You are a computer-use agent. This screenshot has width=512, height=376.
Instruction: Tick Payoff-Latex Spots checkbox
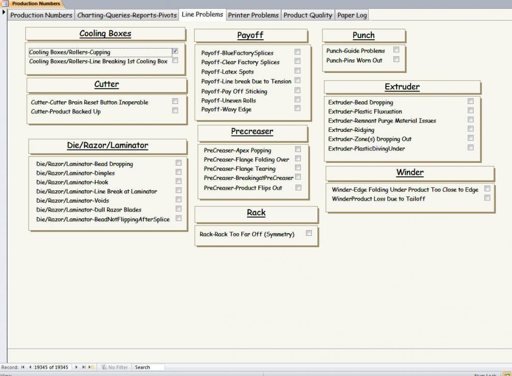(x=297, y=70)
